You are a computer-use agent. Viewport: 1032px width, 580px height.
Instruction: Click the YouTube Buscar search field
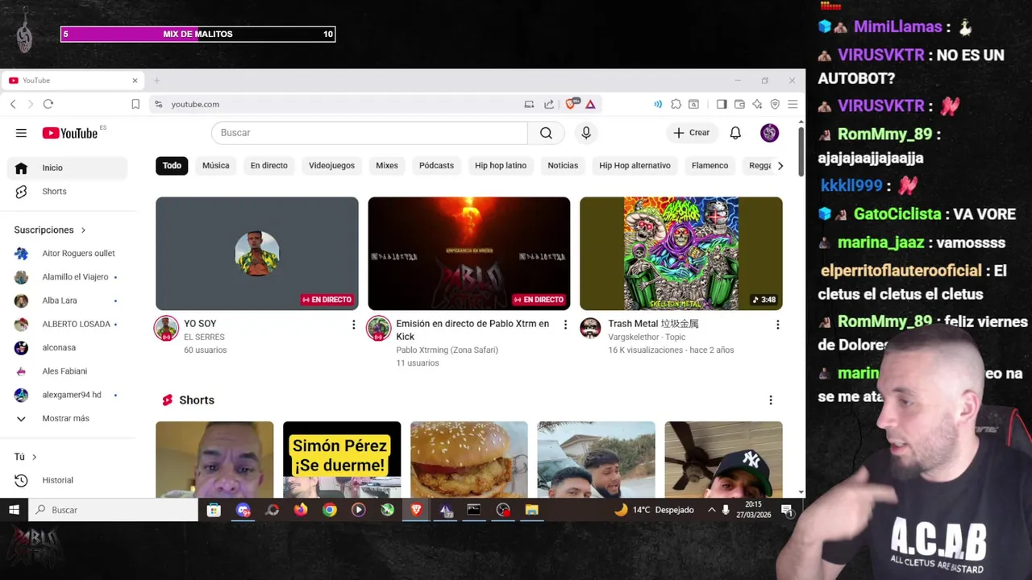point(369,133)
